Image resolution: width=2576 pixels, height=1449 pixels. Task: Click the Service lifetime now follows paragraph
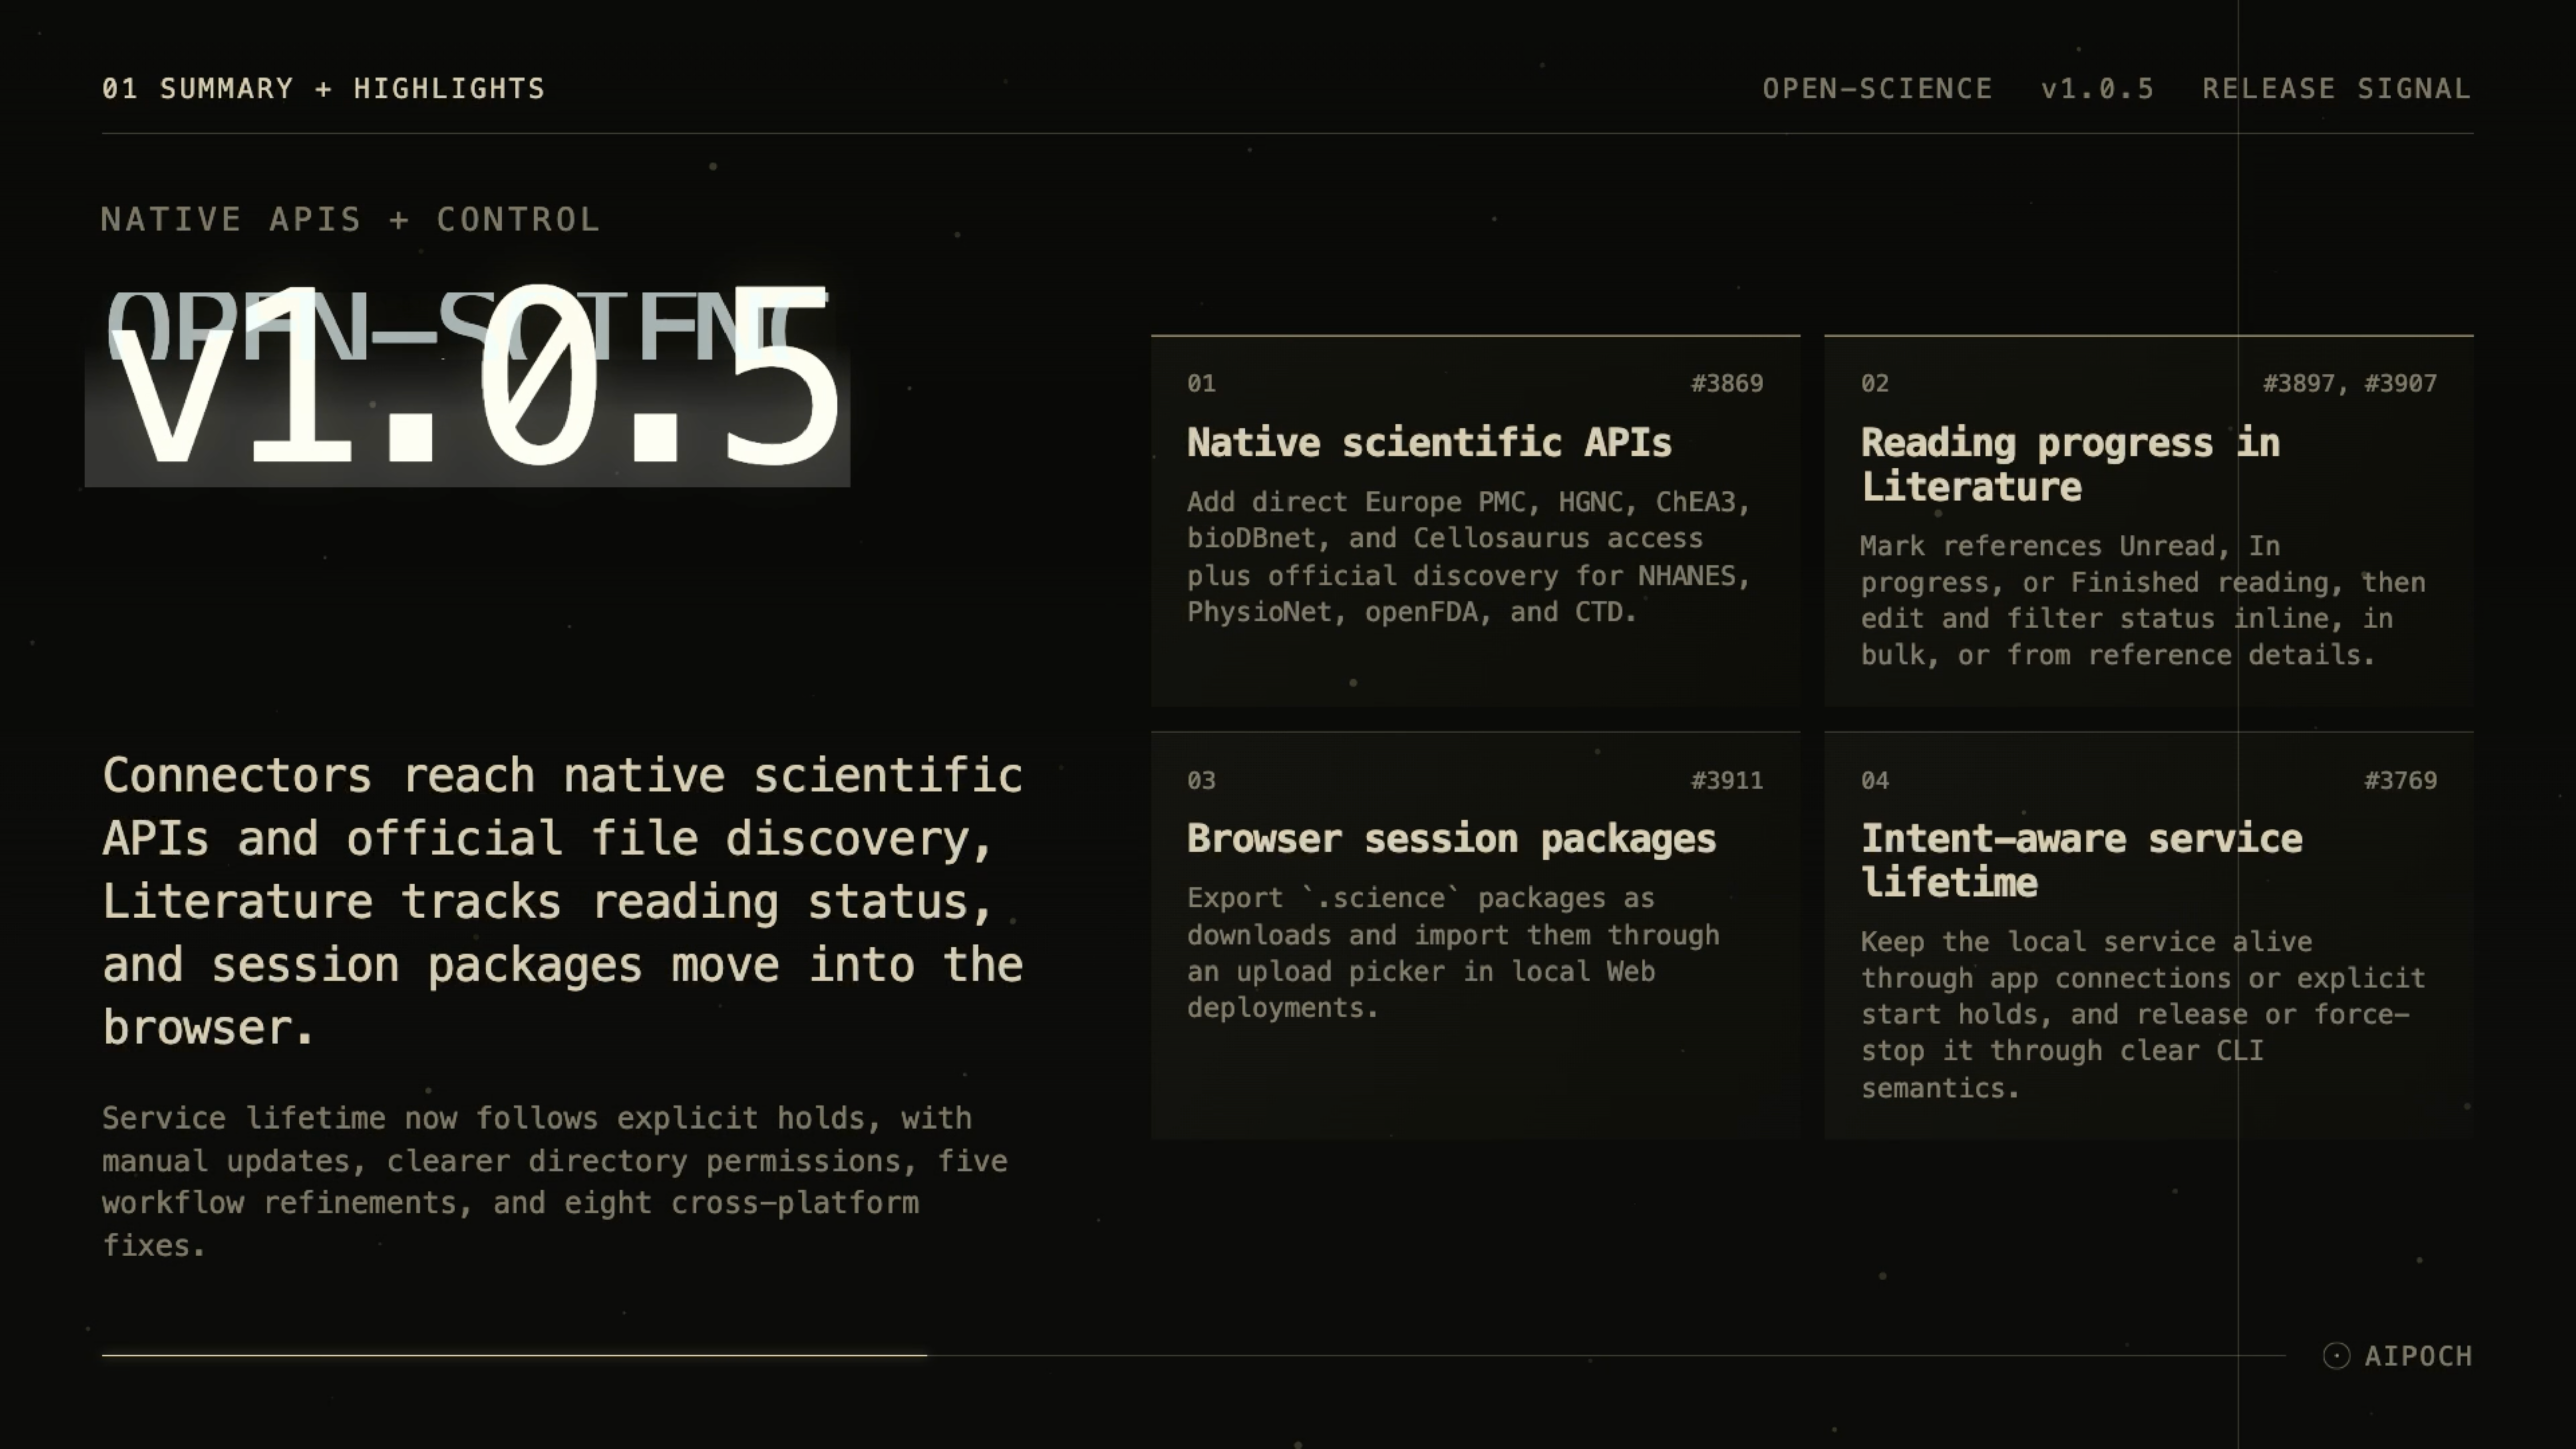point(555,1181)
